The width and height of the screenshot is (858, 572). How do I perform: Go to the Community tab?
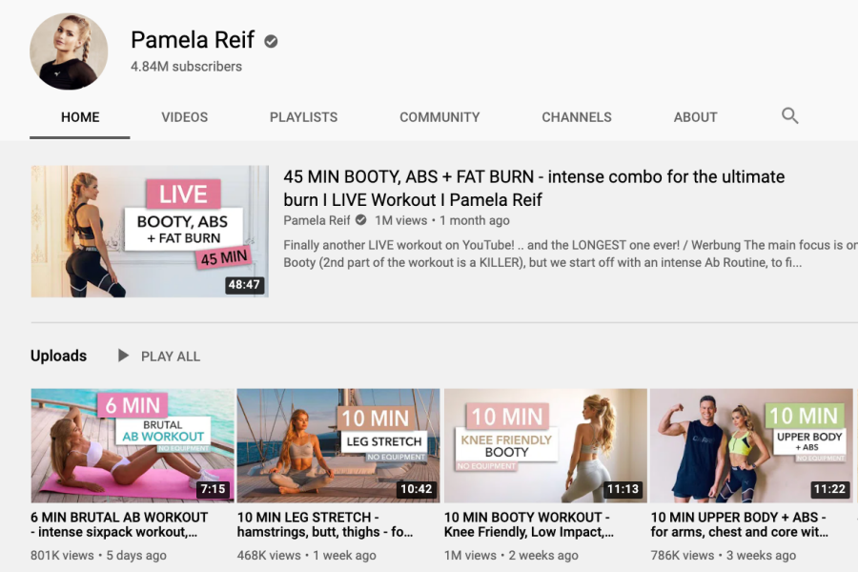point(439,117)
